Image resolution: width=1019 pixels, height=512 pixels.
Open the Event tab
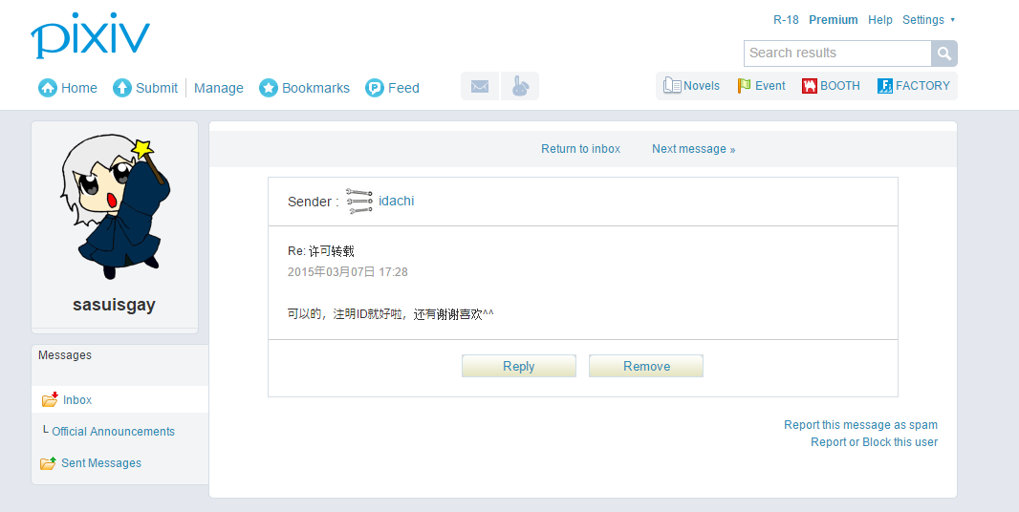click(x=770, y=86)
